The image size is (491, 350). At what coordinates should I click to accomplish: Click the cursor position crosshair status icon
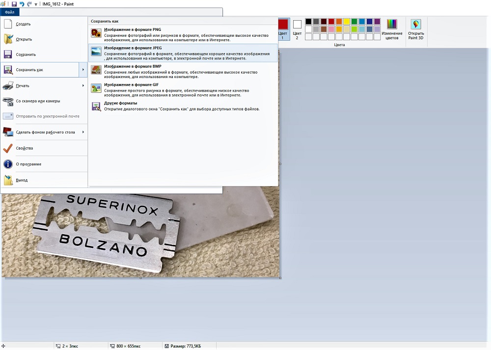(x=3, y=346)
